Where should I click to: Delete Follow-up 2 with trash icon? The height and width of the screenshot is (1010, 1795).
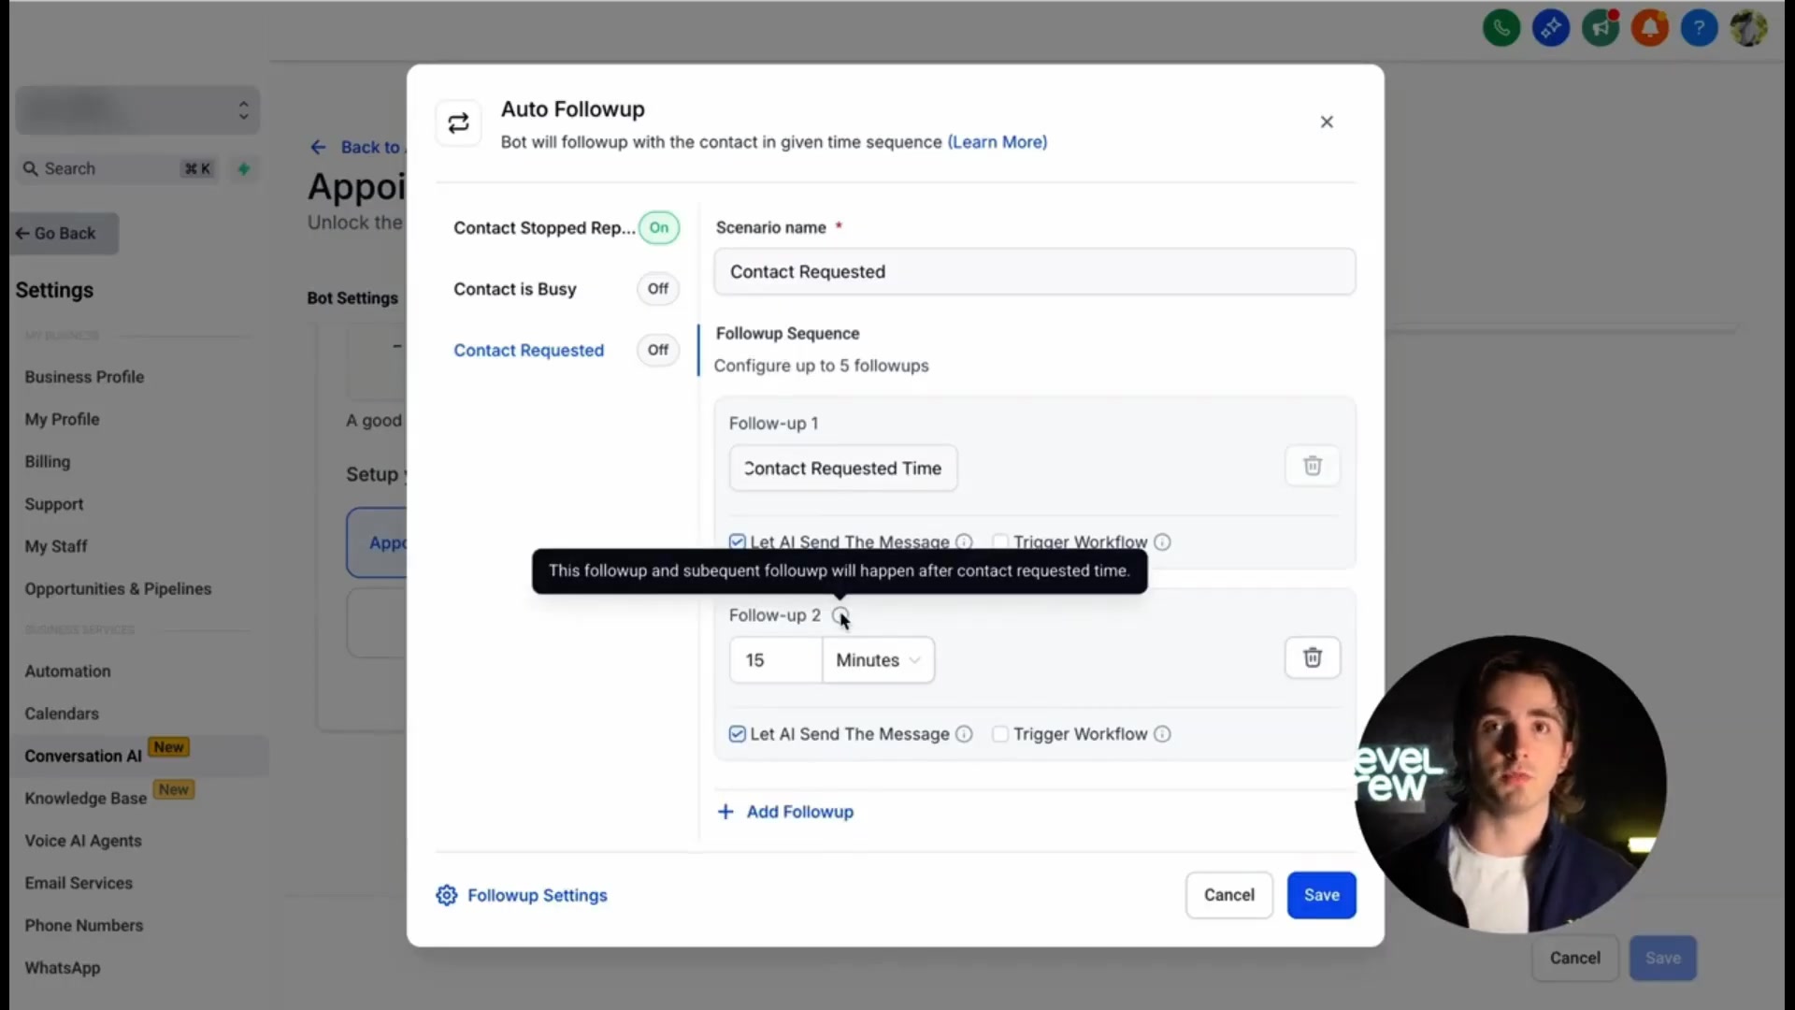coord(1313,657)
